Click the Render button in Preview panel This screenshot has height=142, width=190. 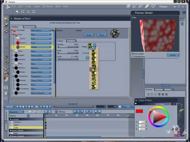tap(173, 55)
